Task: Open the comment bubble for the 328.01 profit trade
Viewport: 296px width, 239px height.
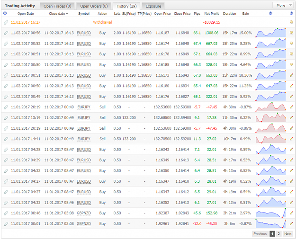Action: 291,64
